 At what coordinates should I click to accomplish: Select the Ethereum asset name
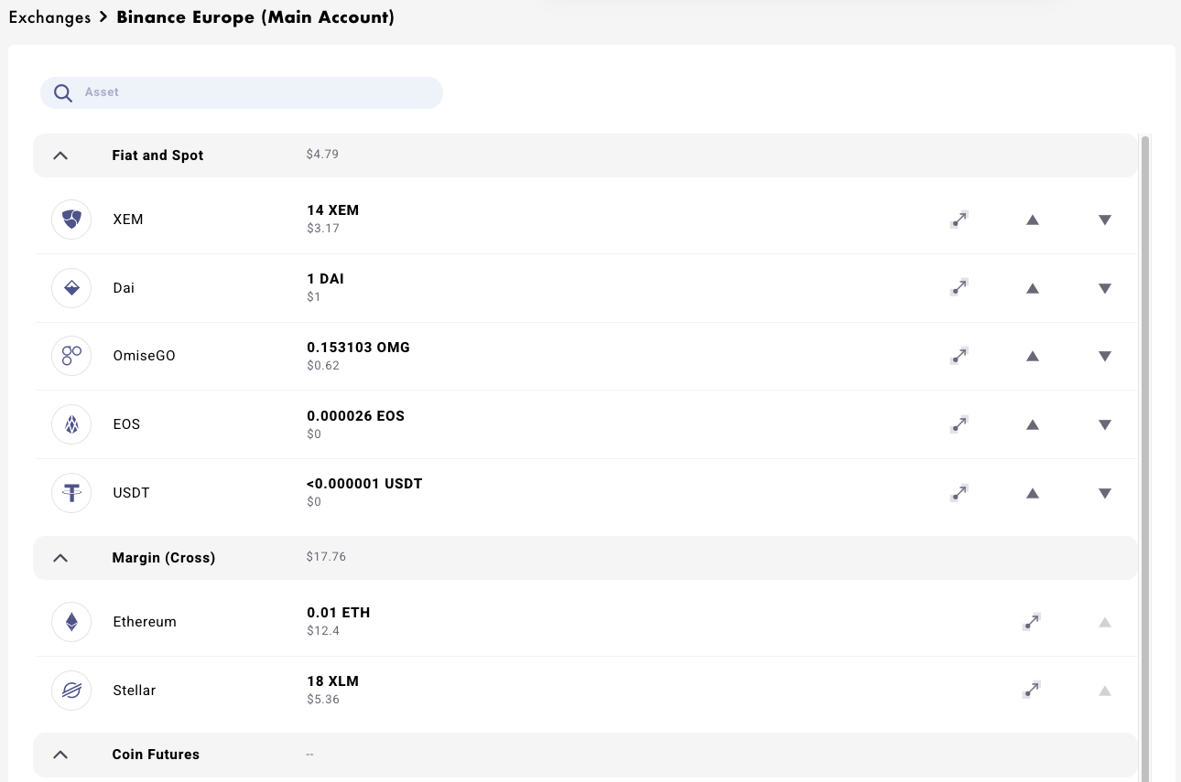pyautogui.click(x=145, y=622)
